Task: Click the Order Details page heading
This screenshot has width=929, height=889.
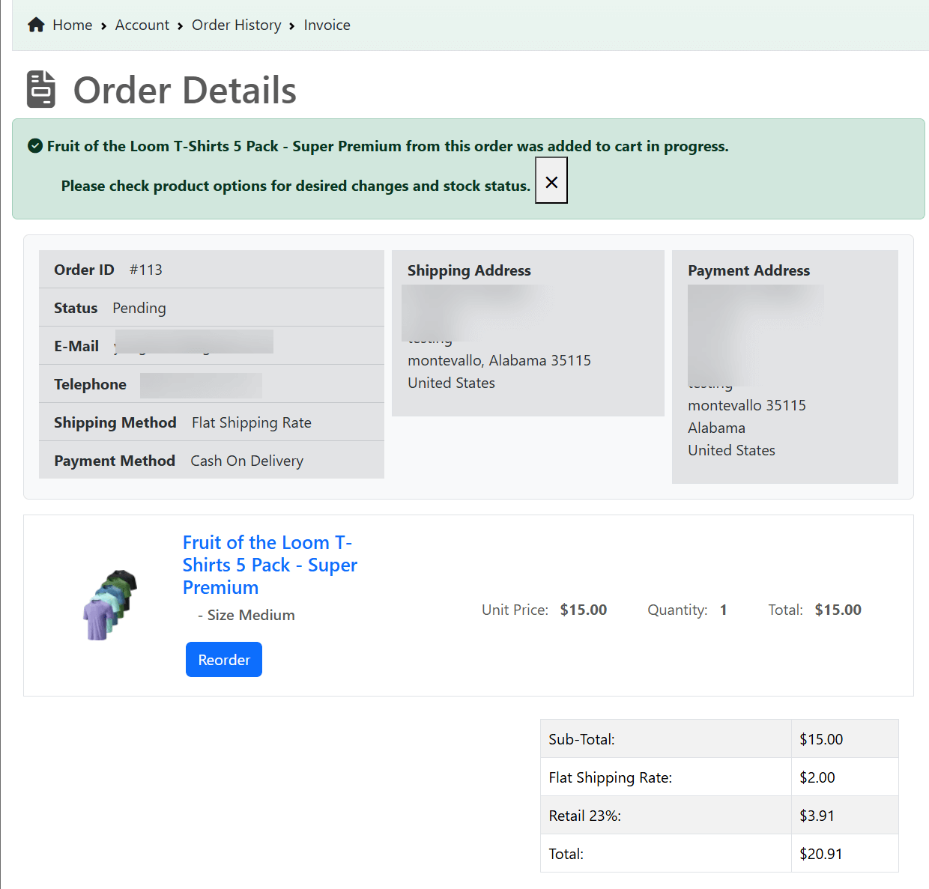Action: pos(184,91)
